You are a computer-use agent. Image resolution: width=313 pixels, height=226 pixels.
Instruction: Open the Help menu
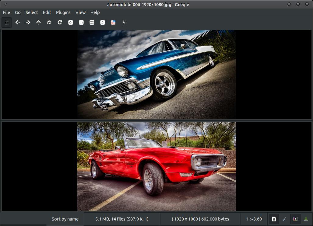(x=95, y=12)
